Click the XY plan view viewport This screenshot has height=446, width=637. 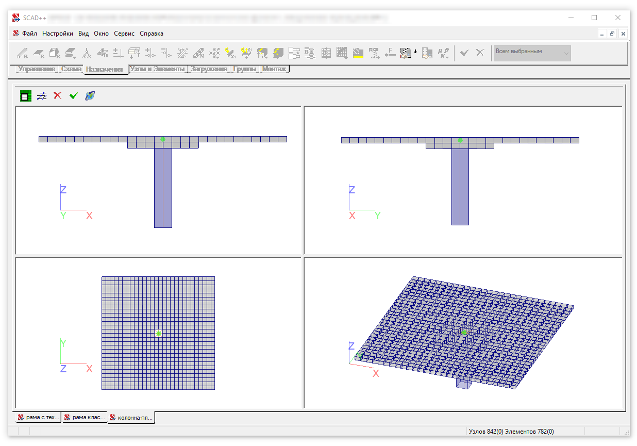(158, 333)
